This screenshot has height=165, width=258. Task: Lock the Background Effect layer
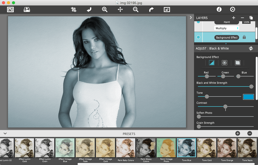(244, 37)
